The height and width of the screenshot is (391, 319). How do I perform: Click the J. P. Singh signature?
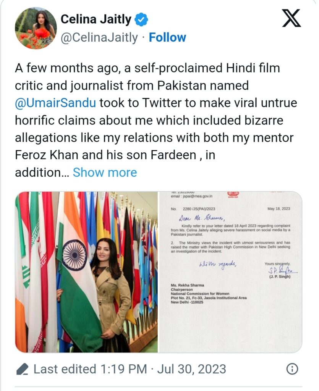282,271
